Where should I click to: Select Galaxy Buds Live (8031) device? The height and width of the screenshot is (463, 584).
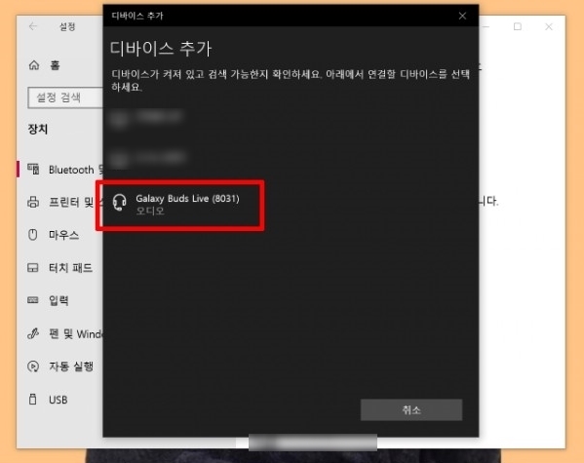180,205
